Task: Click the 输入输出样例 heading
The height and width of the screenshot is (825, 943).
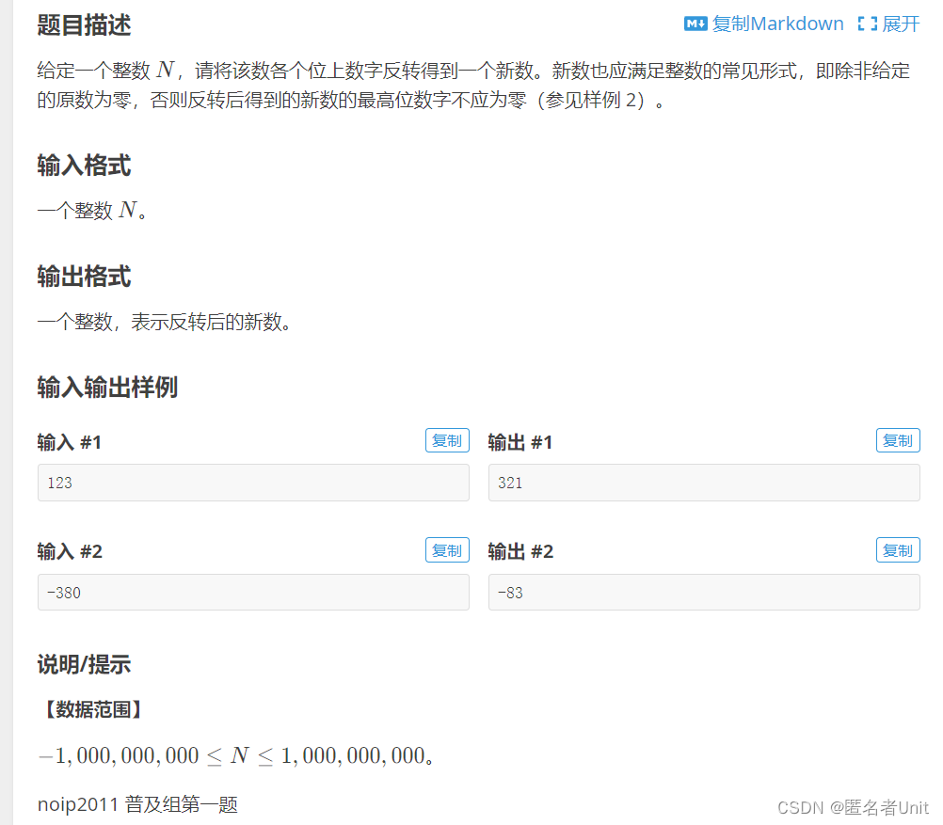Action: pyautogui.click(x=107, y=388)
